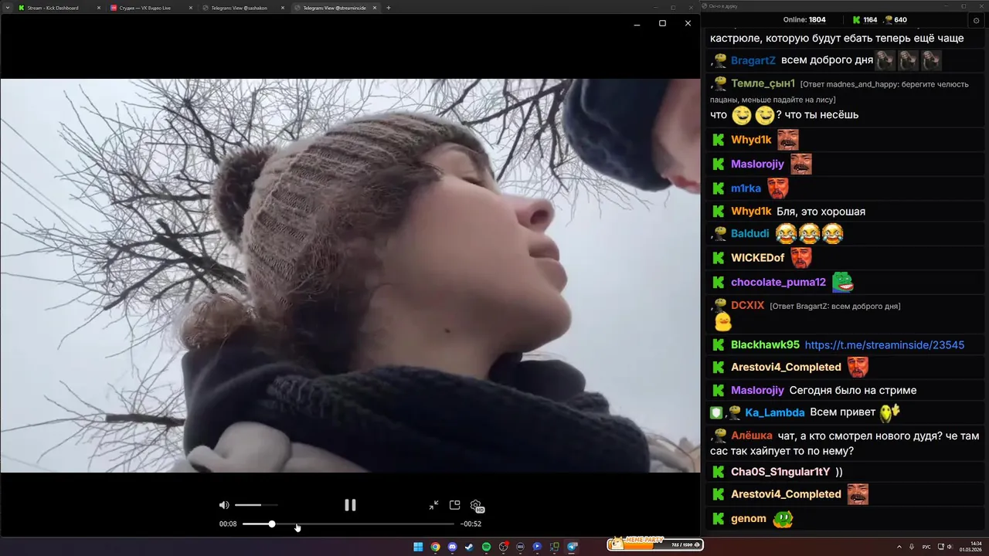The height and width of the screenshot is (556, 989).
Task: Open the Windows Start menu
Action: (x=418, y=547)
